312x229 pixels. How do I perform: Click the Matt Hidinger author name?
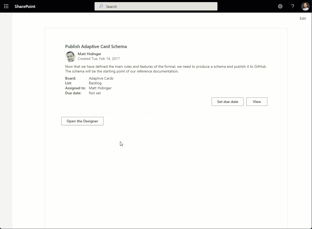(89, 54)
